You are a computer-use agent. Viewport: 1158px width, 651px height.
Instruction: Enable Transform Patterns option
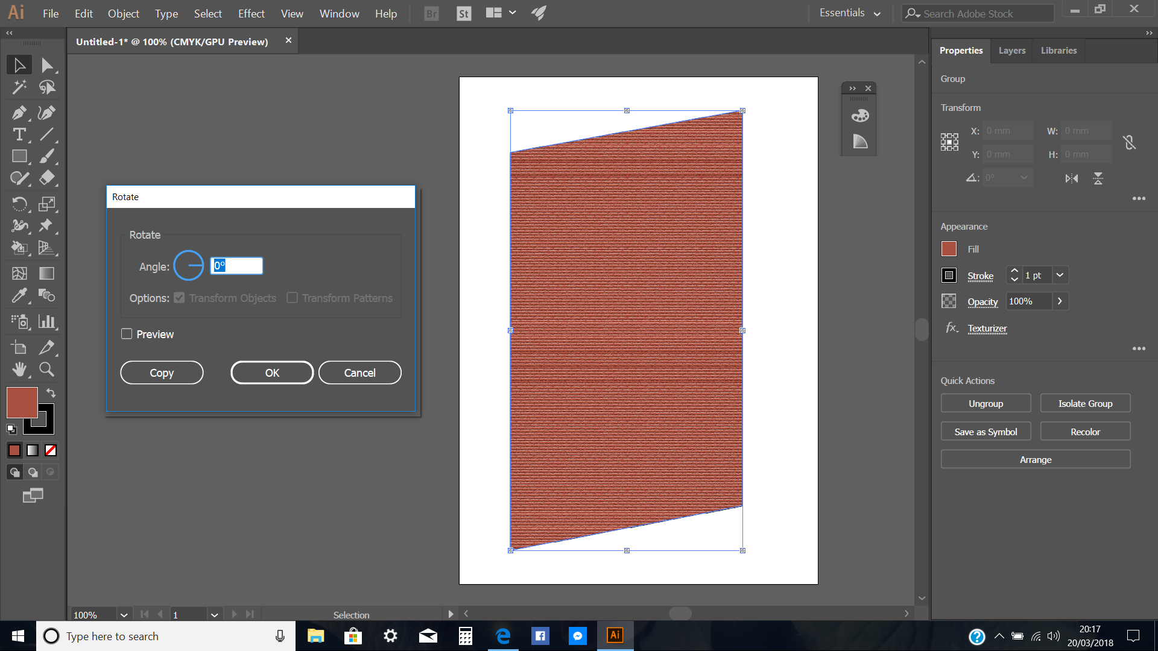(x=292, y=297)
